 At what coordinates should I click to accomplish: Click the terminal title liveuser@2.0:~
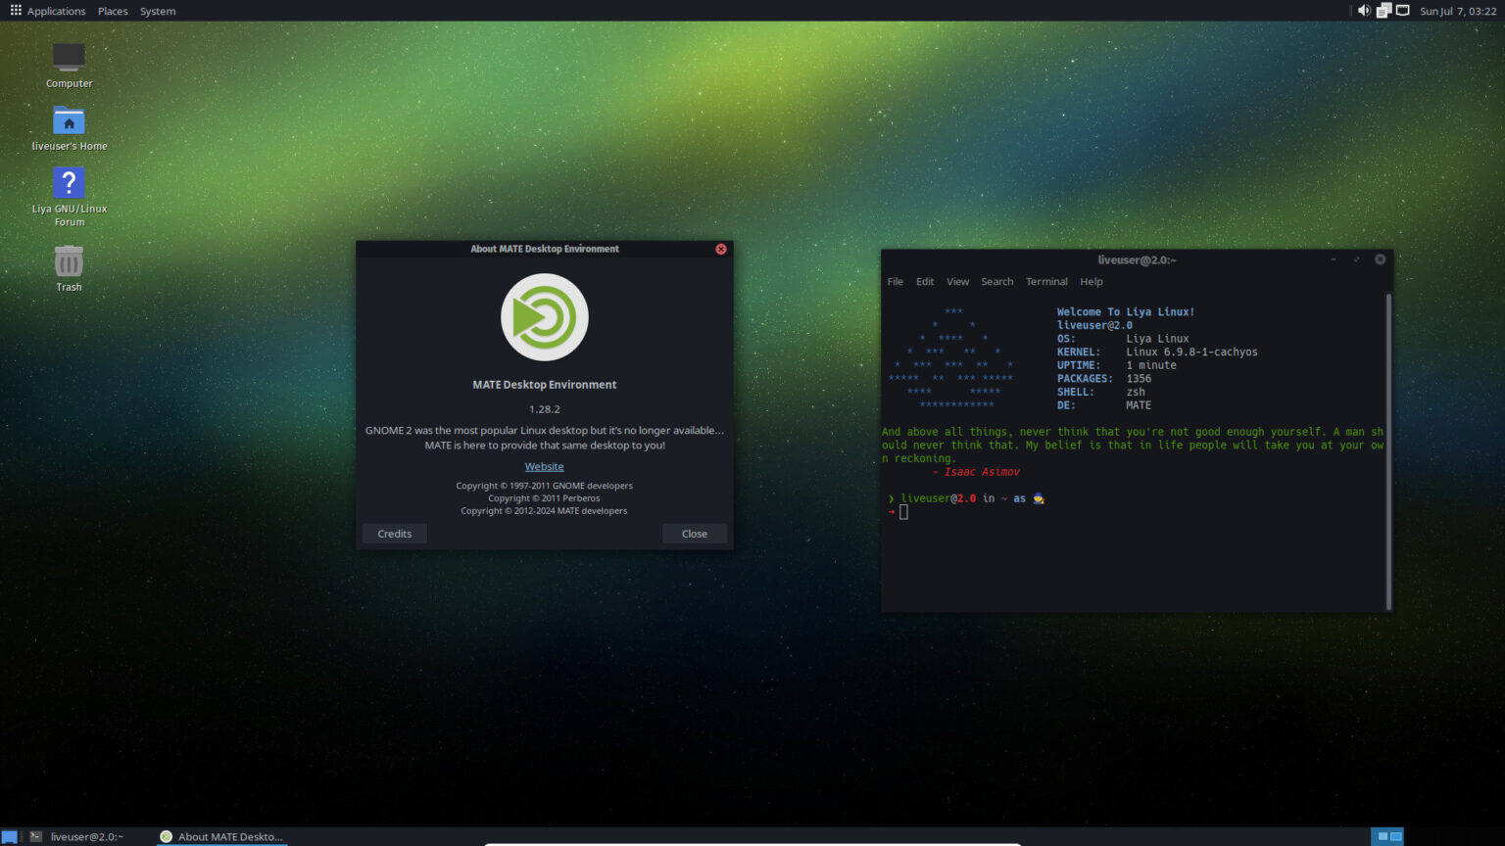[1137, 259]
